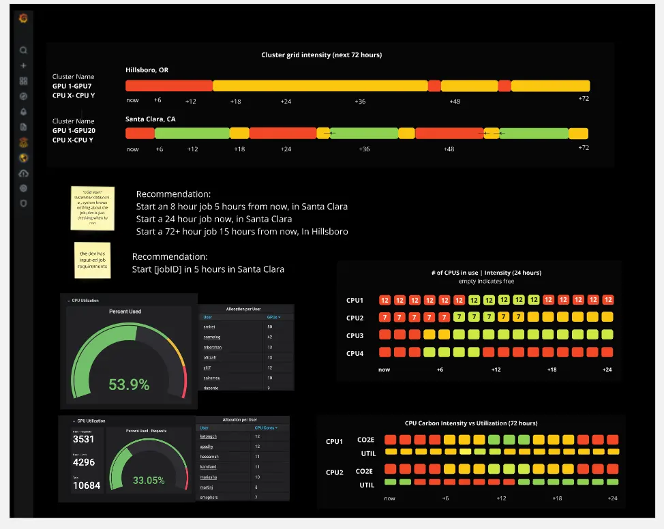664x529 pixels.
Task: Open Configuration via the gear icon
Action: (23, 188)
